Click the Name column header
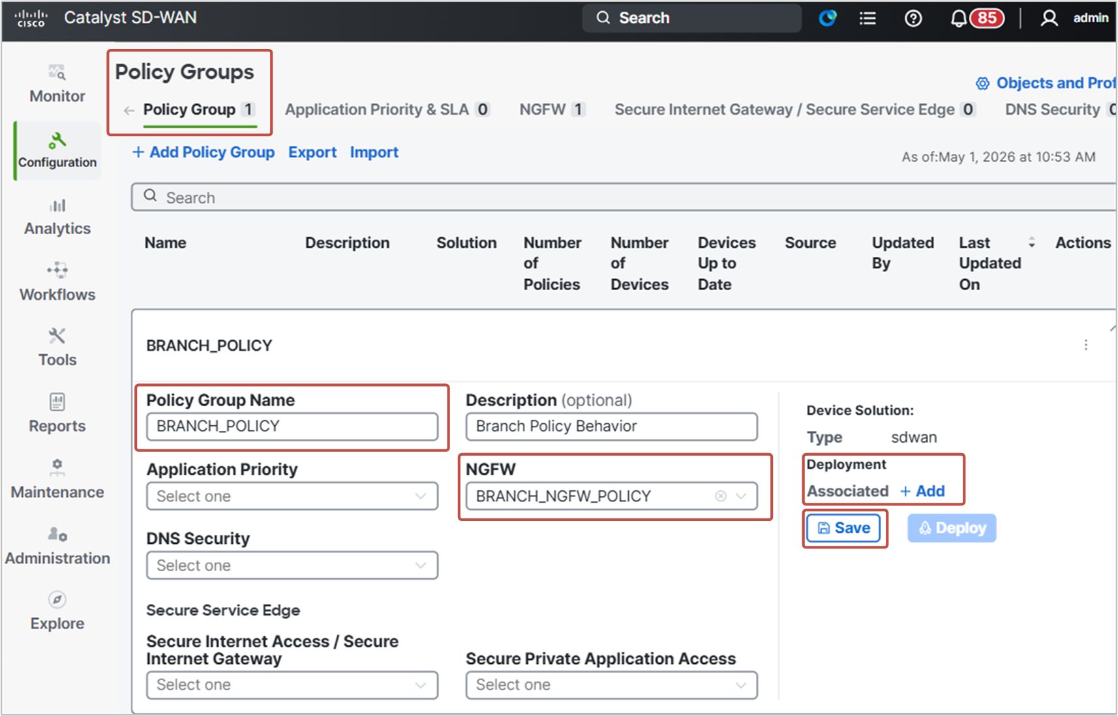Screen dimensions: 1118x716 [166, 243]
